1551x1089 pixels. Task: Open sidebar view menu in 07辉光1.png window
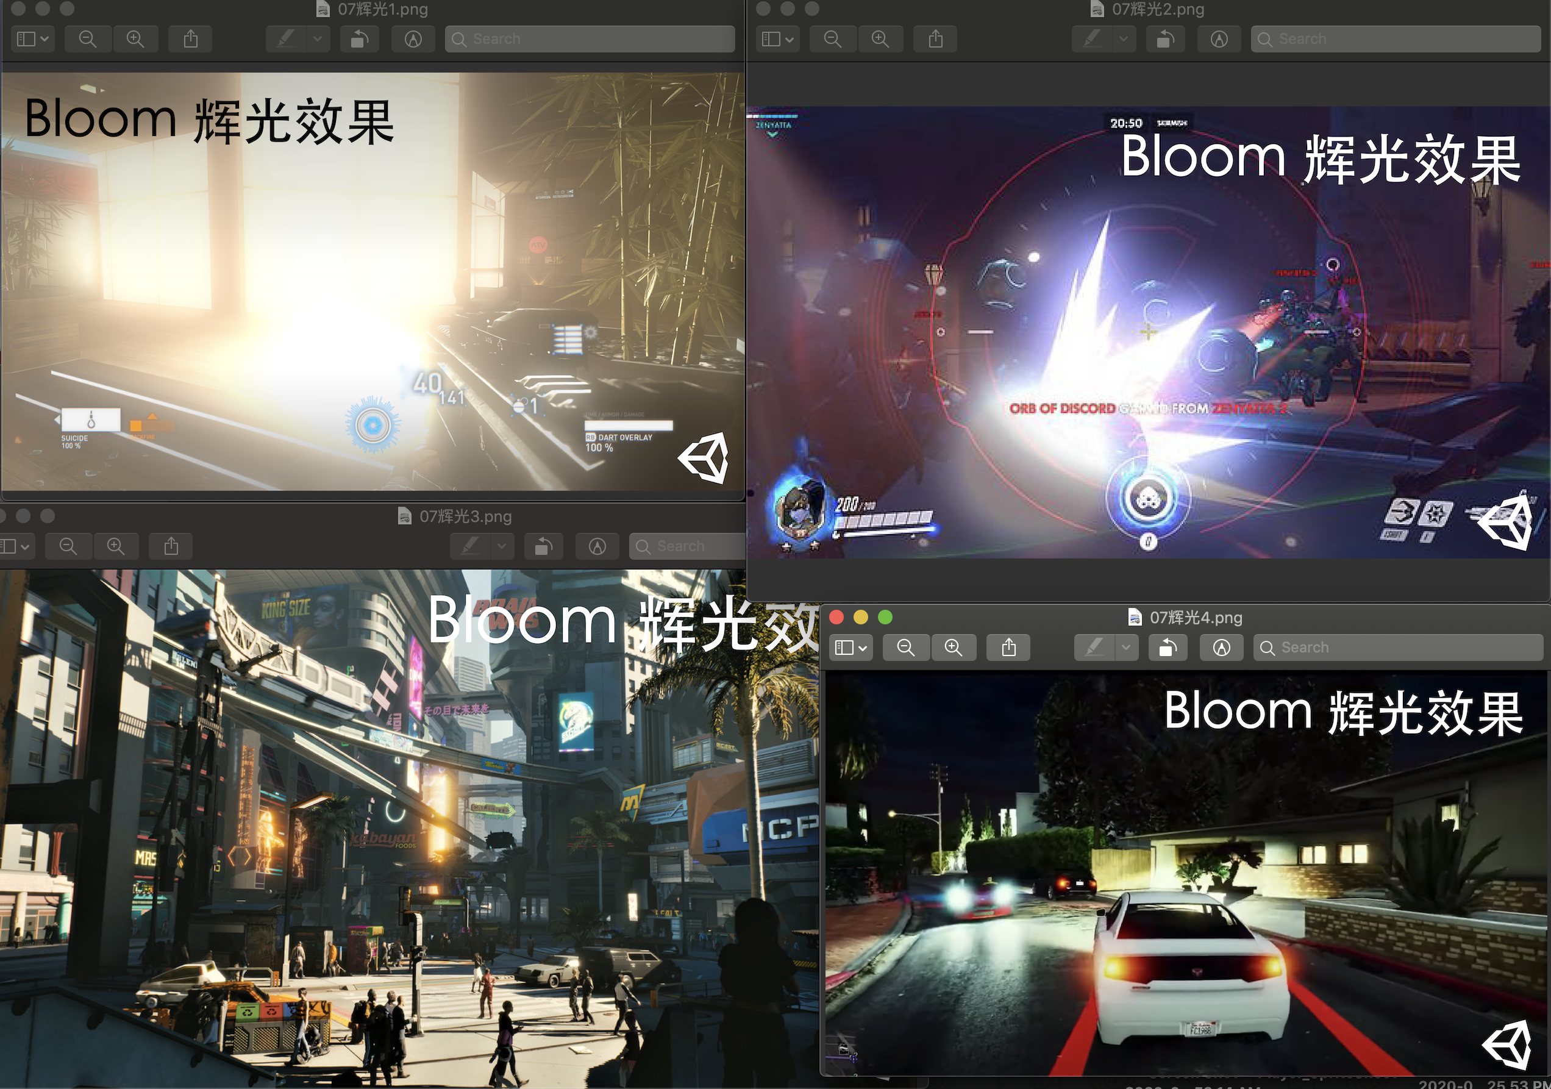pos(32,39)
